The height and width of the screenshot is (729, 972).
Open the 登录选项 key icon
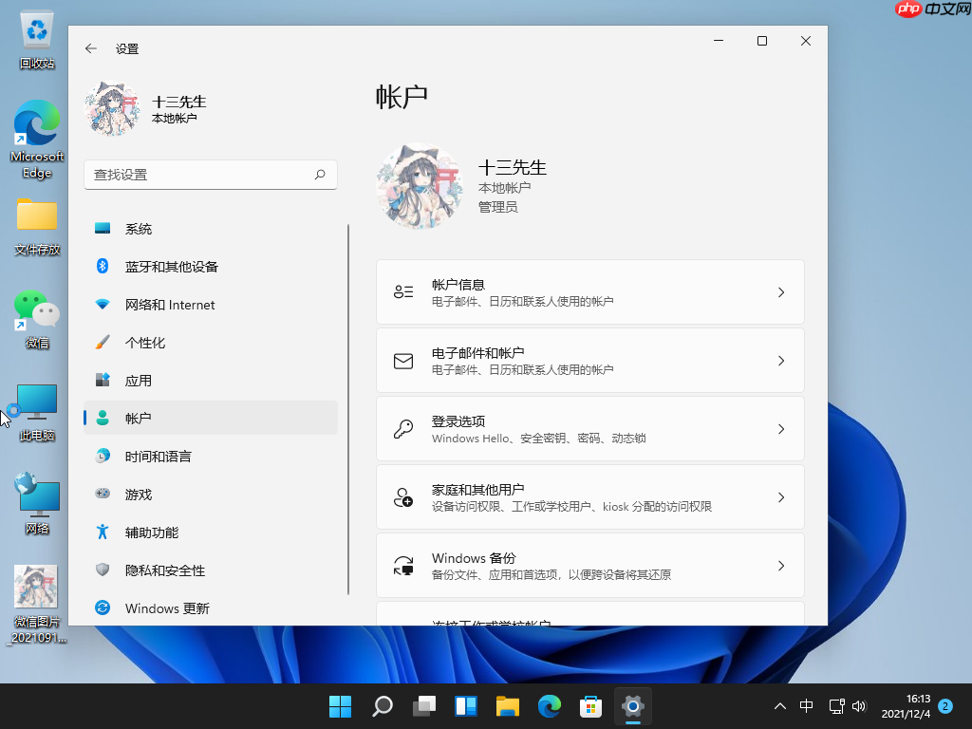click(x=403, y=428)
